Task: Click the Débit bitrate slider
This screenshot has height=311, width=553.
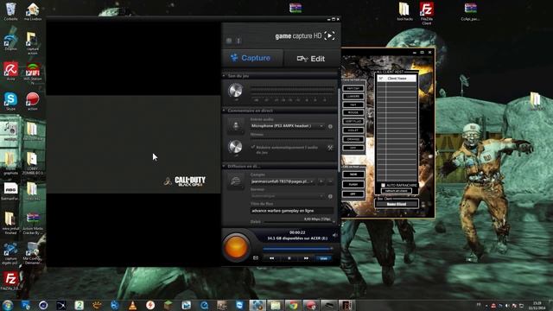Action: pyautogui.click(x=299, y=222)
